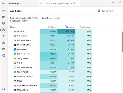Open the Performance page icon
123x93 pixels.
tap(4, 23)
